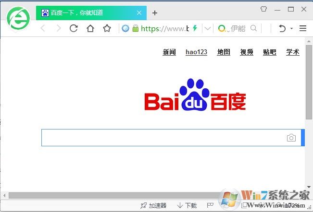Open the 学术 link
This screenshot has width=313, height=212.
293,52
